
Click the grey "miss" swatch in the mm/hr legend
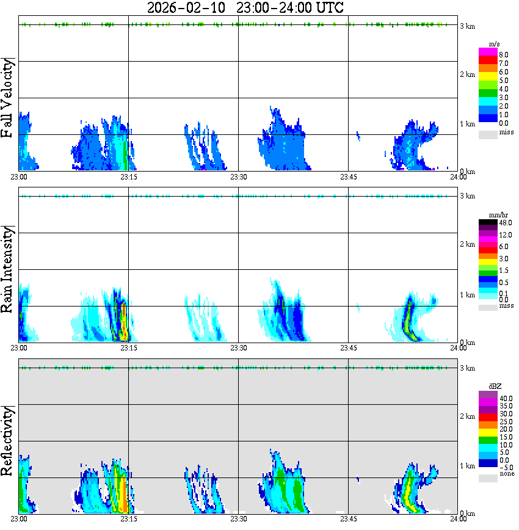(488, 307)
